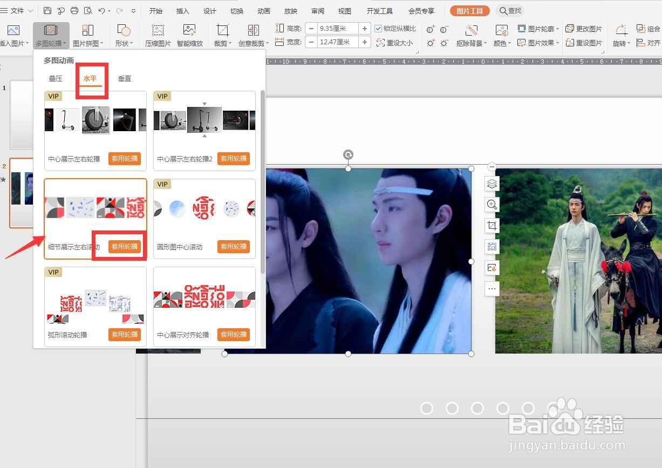Open the 图片拼图 dropdown
Screen dimensions: 662x468
click(x=88, y=36)
